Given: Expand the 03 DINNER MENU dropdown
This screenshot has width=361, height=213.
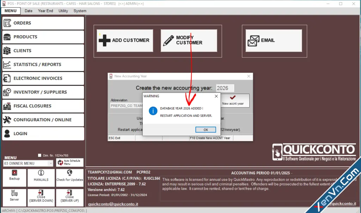Looking at the screenshot, I should coord(50,163).
